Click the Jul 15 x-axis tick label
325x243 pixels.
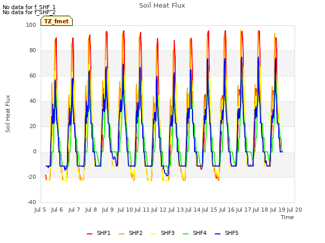point(210,210)
